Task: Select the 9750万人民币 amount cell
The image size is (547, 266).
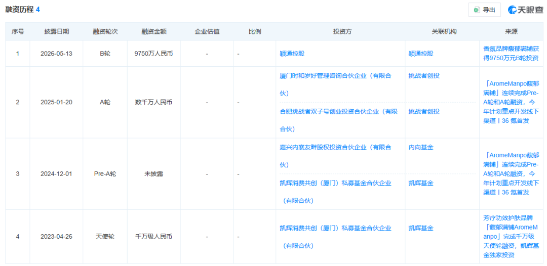Action: pyautogui.click(x=154, y=54)
